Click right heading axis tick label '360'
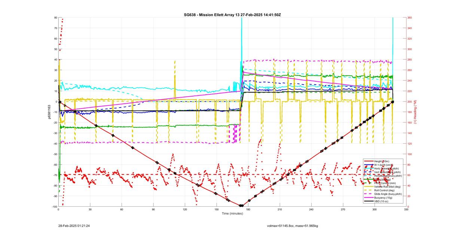 pyautogui.click(x=410, y=18)
